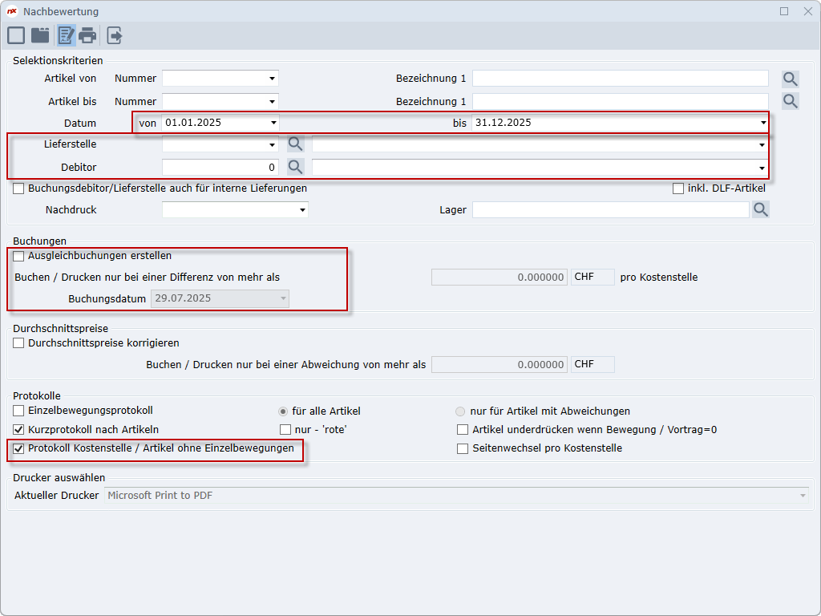Tick 'Seitenwechsel pro Kostenstelle' checkbox
The width and height of the screenshot is (821, 616).
pos(463,448)
